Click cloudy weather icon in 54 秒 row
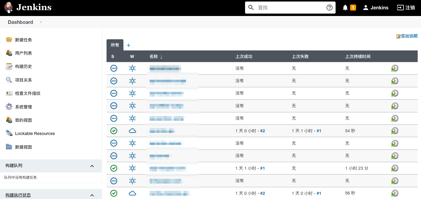This screenshot has height=199, width=421. (132, 131)
